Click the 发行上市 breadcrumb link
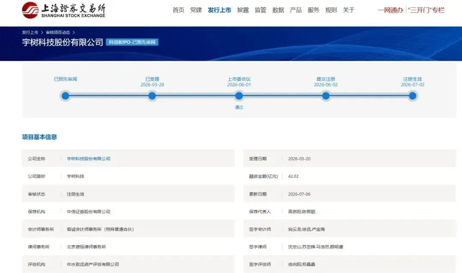Image resolution: width=462 pixels, height=273 pixels. (x=30, y=32)
